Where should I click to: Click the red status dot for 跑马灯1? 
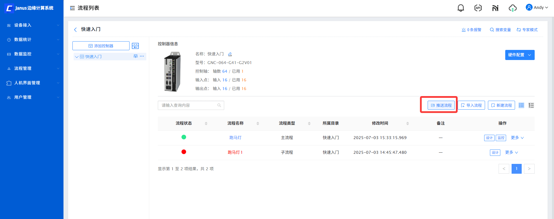click(184, 152)
